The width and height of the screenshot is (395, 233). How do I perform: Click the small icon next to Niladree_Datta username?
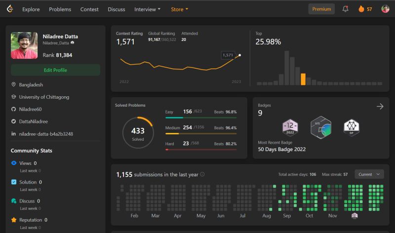(x=72, y=42)
